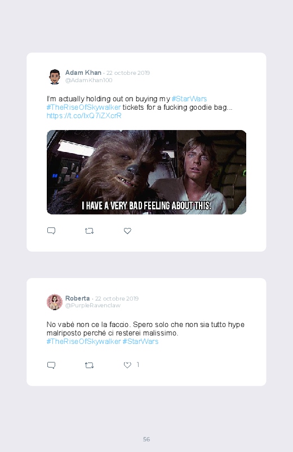Click reply icon on Adam Khan's tweet
This screenshot has height=452, width=293.
(x=51, y=231)
